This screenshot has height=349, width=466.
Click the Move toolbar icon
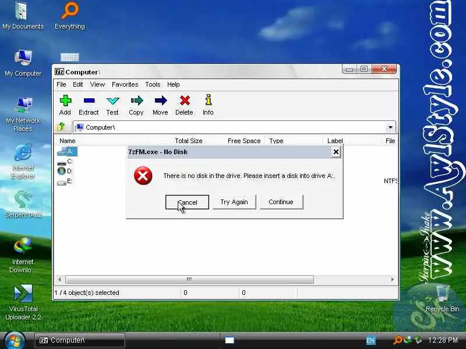[x=160, y=105]
